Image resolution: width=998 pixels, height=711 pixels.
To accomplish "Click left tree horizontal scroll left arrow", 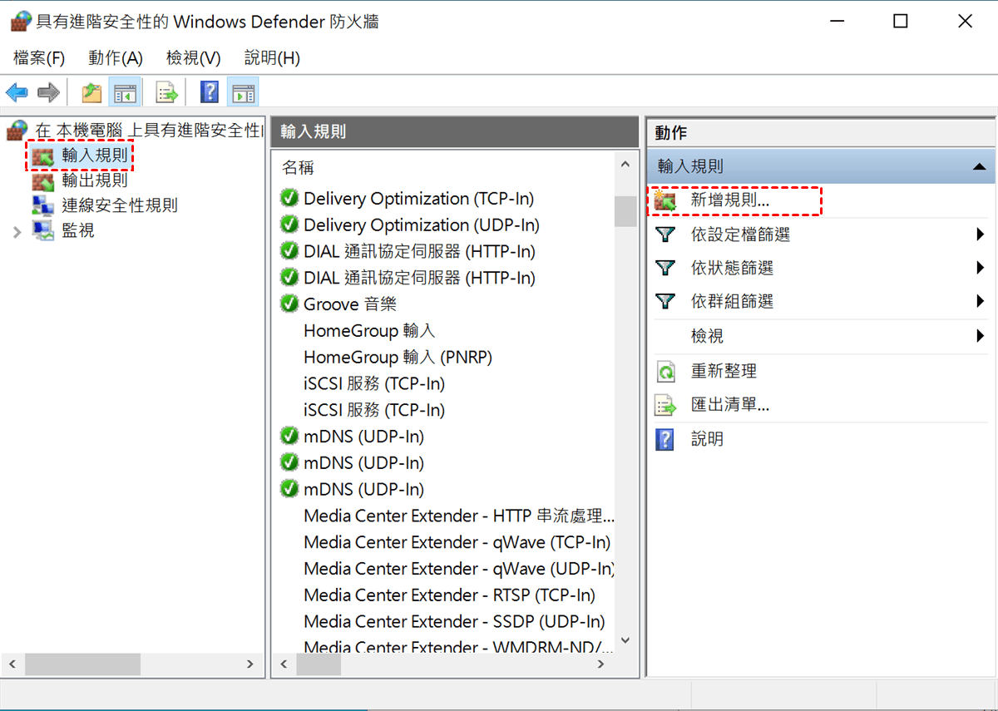I will [x=12, y=664].
